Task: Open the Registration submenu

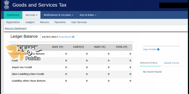Action: tap(13, 22)
